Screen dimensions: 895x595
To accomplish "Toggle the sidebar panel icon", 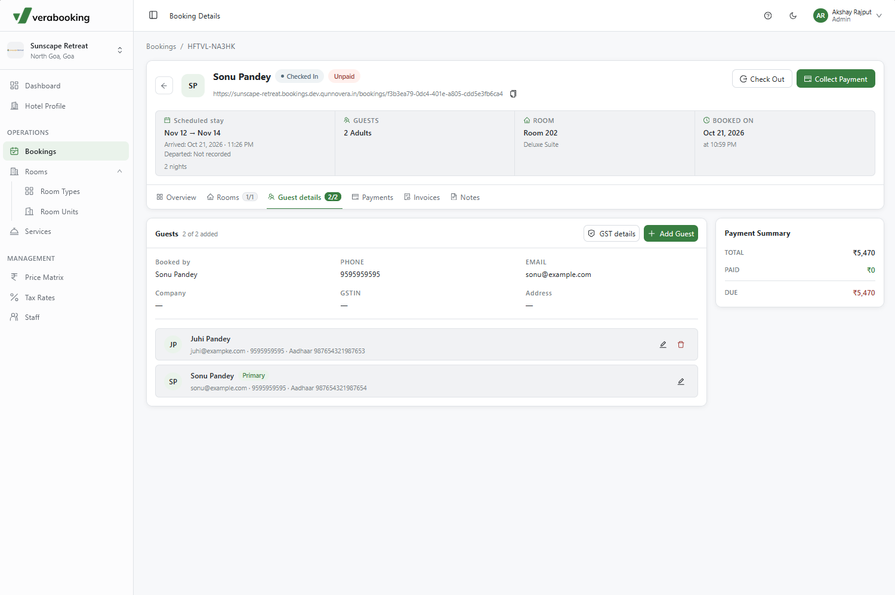I will pyautogui.click(x=153, y=16).
